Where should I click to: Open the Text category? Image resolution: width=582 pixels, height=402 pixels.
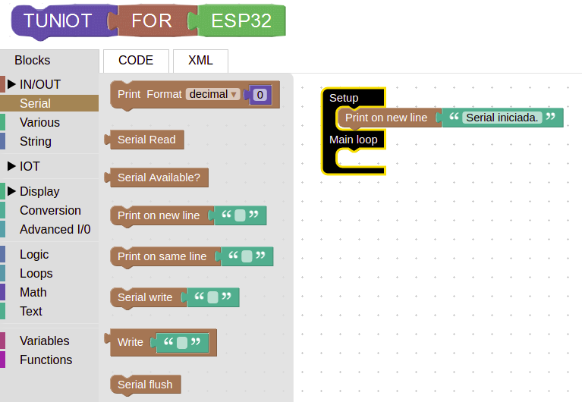click(x=49, y=311)
